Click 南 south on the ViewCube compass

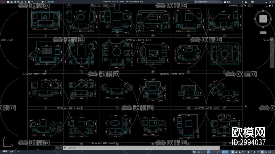pyautogui.click(x=263, y=27)
